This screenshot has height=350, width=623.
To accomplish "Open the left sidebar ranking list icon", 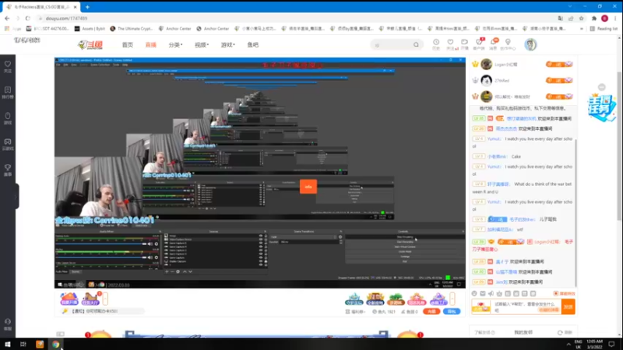I will point(8,92).
